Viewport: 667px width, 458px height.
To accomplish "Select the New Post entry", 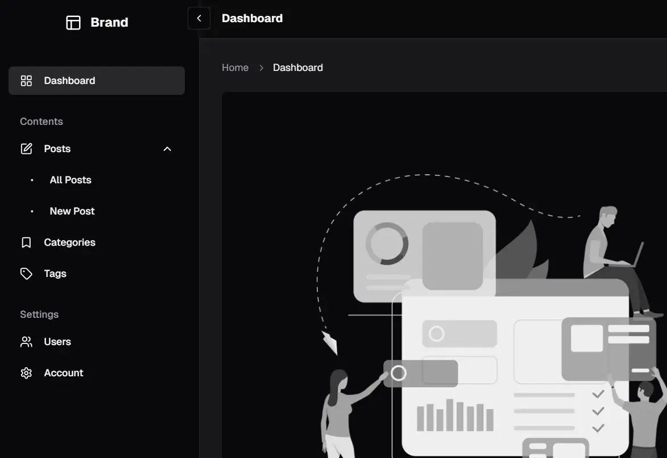I will coord(72,211).
